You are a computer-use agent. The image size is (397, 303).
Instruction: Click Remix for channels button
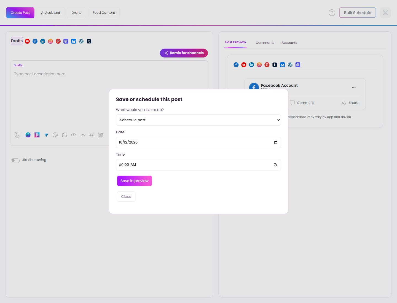click(x=184, y=53)
